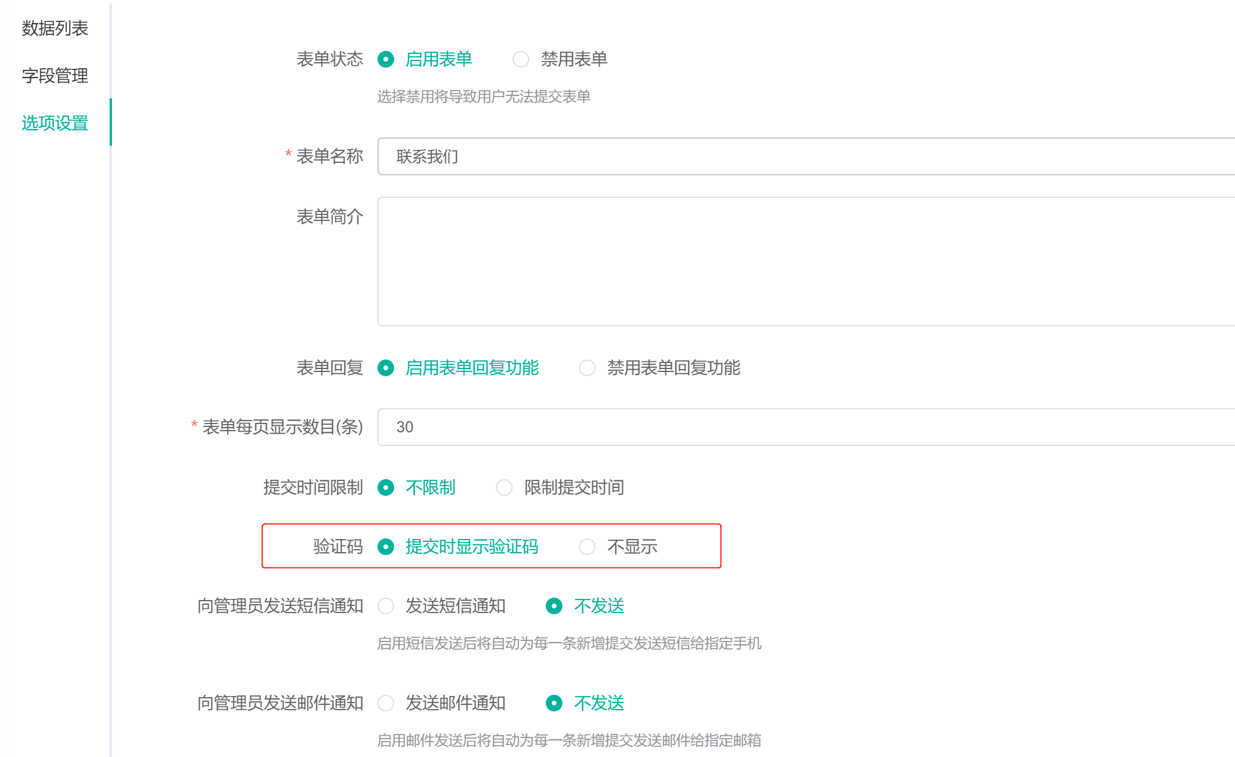Choose 限制提交时间 radio option
The image size is (1235, 757).
(x=504, y=487)
